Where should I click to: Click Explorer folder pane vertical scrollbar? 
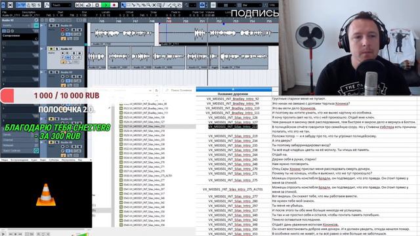click(x=113, y=166)
